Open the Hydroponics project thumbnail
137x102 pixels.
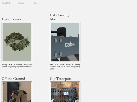click(x=17, y=42)
